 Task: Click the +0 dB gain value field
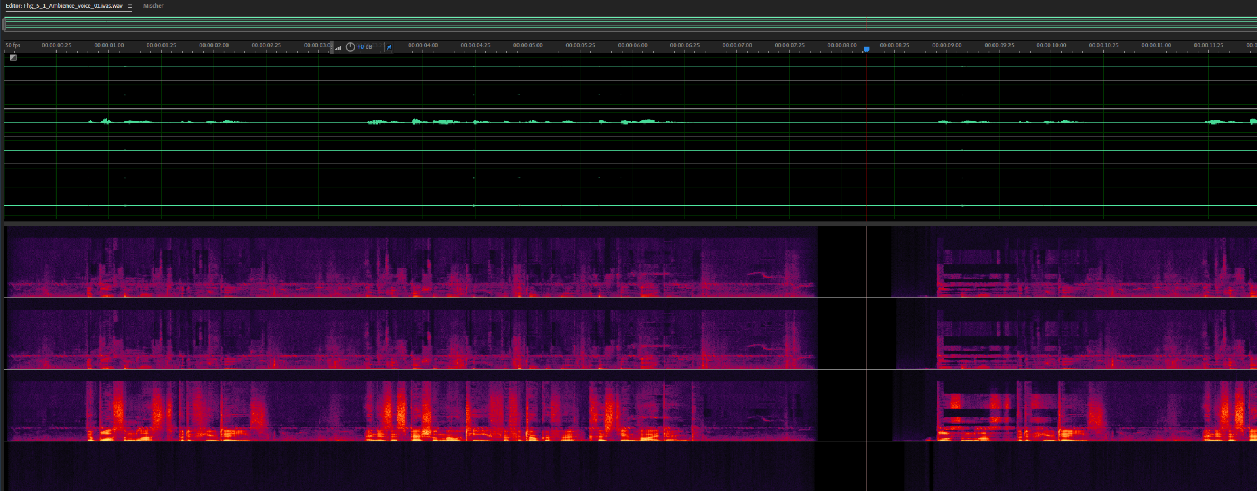(x=365, y=47)
